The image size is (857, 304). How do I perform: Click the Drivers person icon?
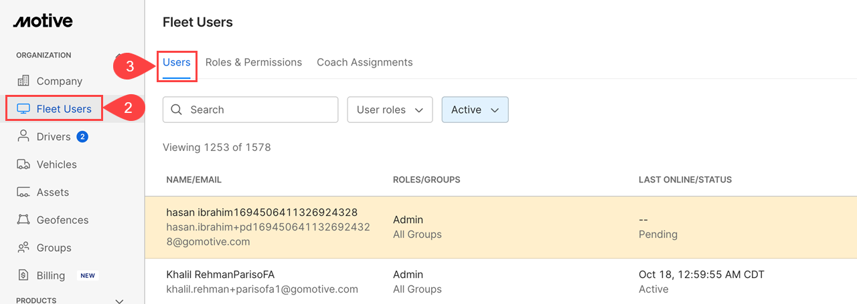[23, 136]
